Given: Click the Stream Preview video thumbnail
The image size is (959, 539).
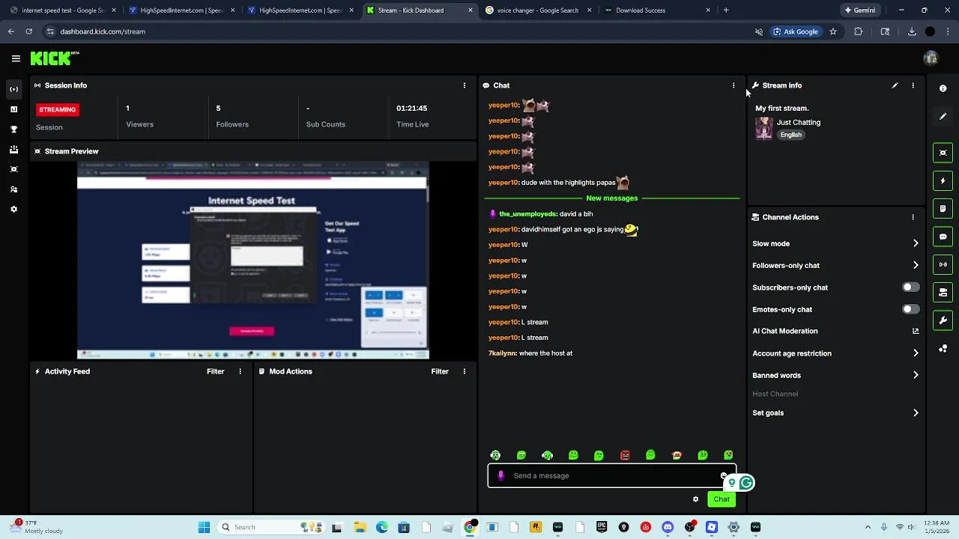Looking at the screenshot, I should [252, 260].
